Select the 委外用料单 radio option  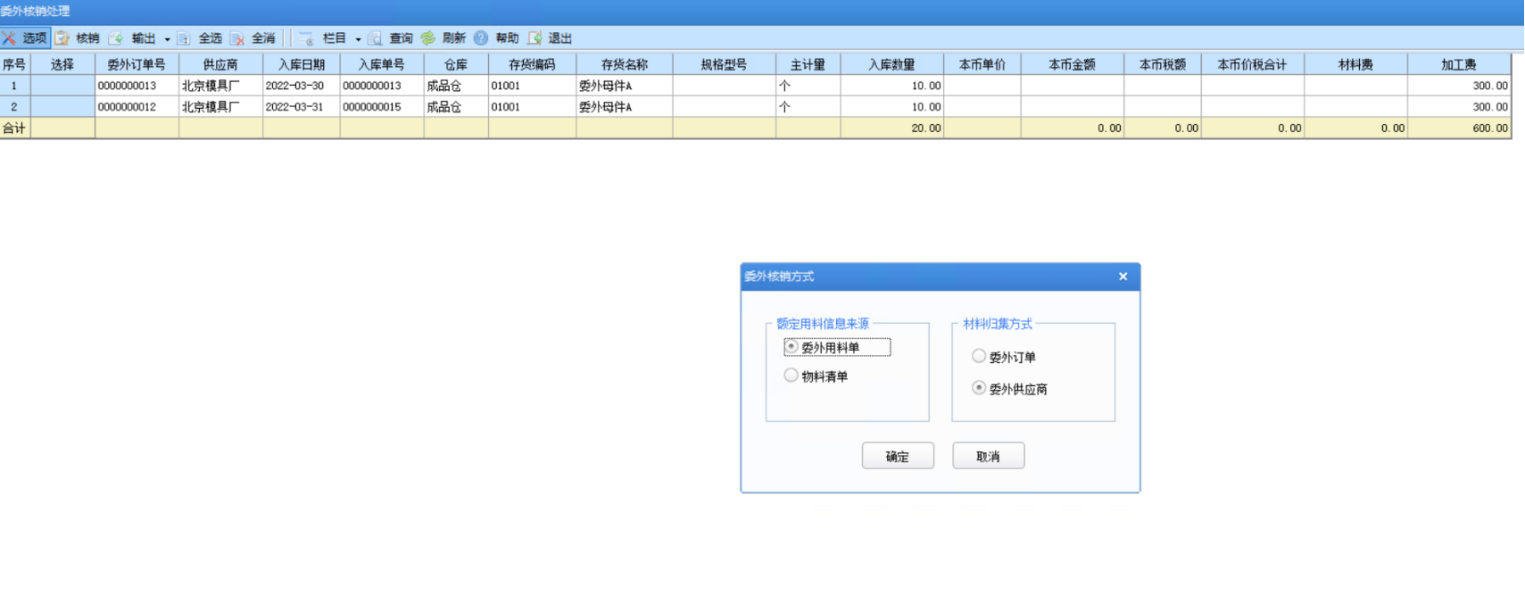click(792, 347)
